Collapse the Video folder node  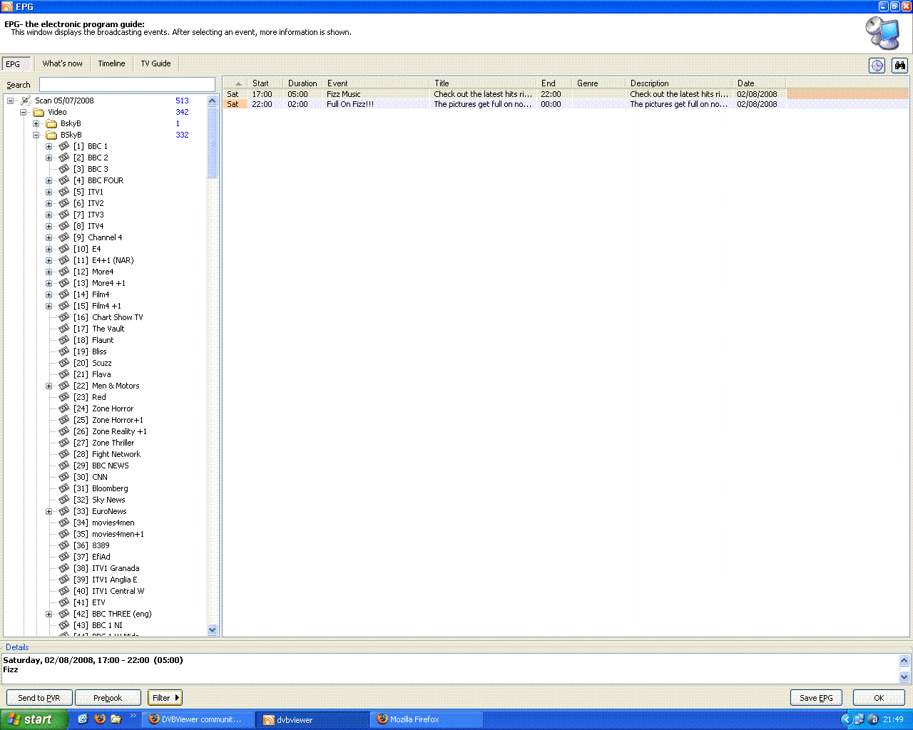(x=24, y=112)
